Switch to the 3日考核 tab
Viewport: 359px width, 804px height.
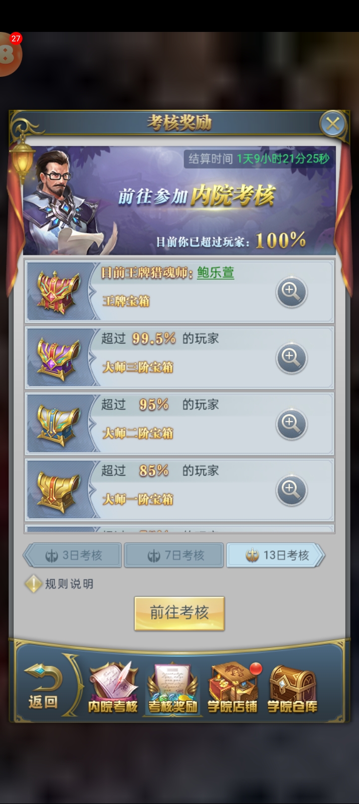tap(73, 555)
